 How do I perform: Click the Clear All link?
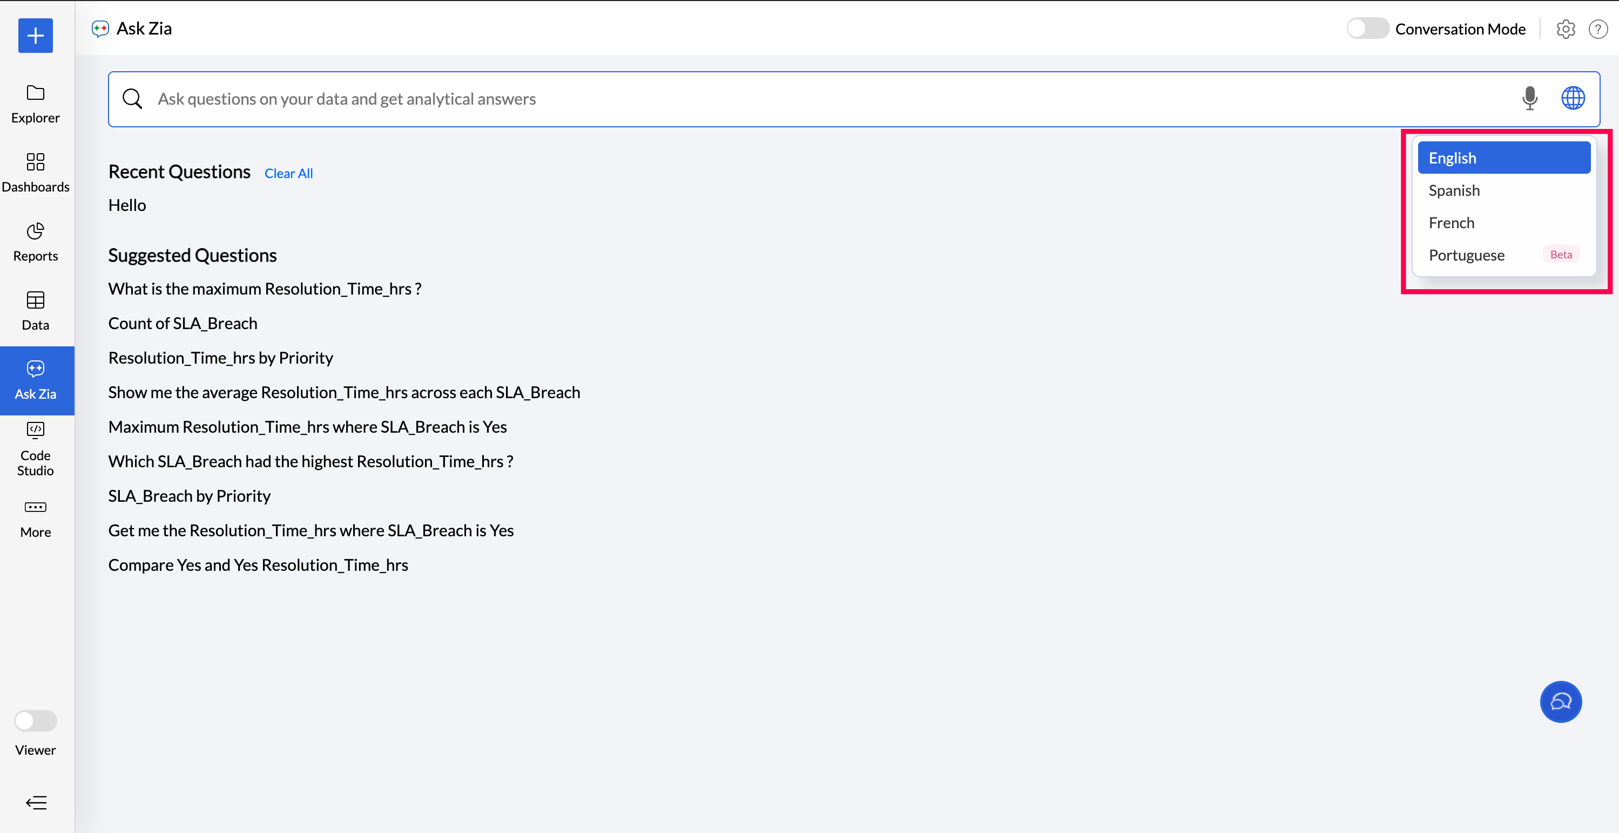[288, 173]
